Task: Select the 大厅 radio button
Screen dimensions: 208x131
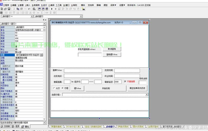Action: tap(54, 88)
